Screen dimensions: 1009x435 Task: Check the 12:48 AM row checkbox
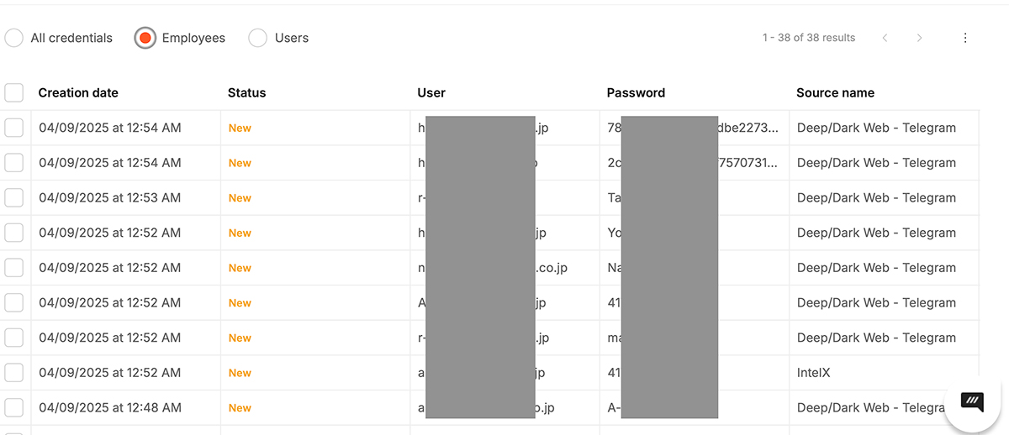pos(14,407)
